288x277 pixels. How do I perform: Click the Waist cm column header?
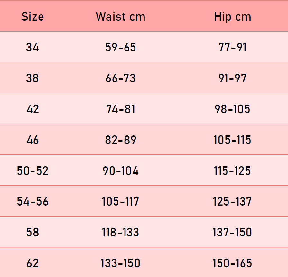point(120,17)
